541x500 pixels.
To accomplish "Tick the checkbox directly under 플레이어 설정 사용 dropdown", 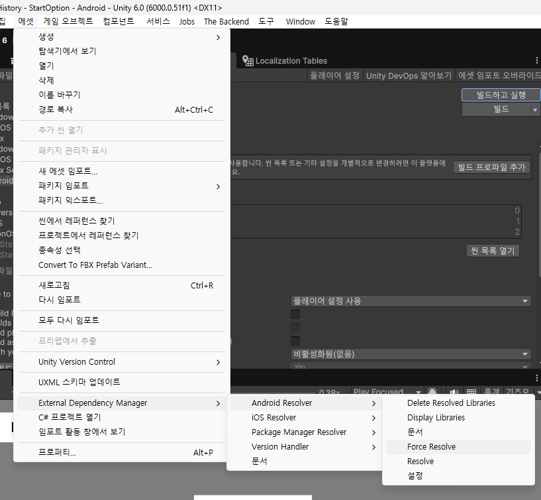I will coord(295,314).
